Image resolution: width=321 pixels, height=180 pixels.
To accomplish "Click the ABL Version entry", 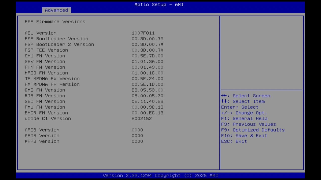I will (x=40, y=33).
